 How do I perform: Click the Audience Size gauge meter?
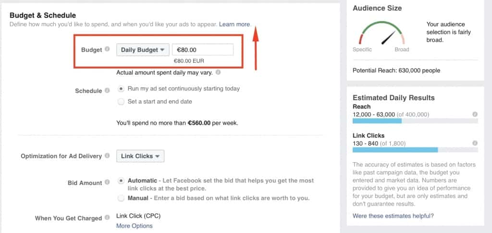pyautogui.click(x=382, y=35)
